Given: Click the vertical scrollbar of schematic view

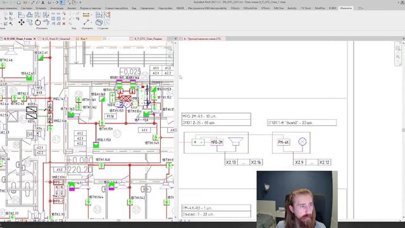Looking at the screenshot, I should click(x=403, y=130).
